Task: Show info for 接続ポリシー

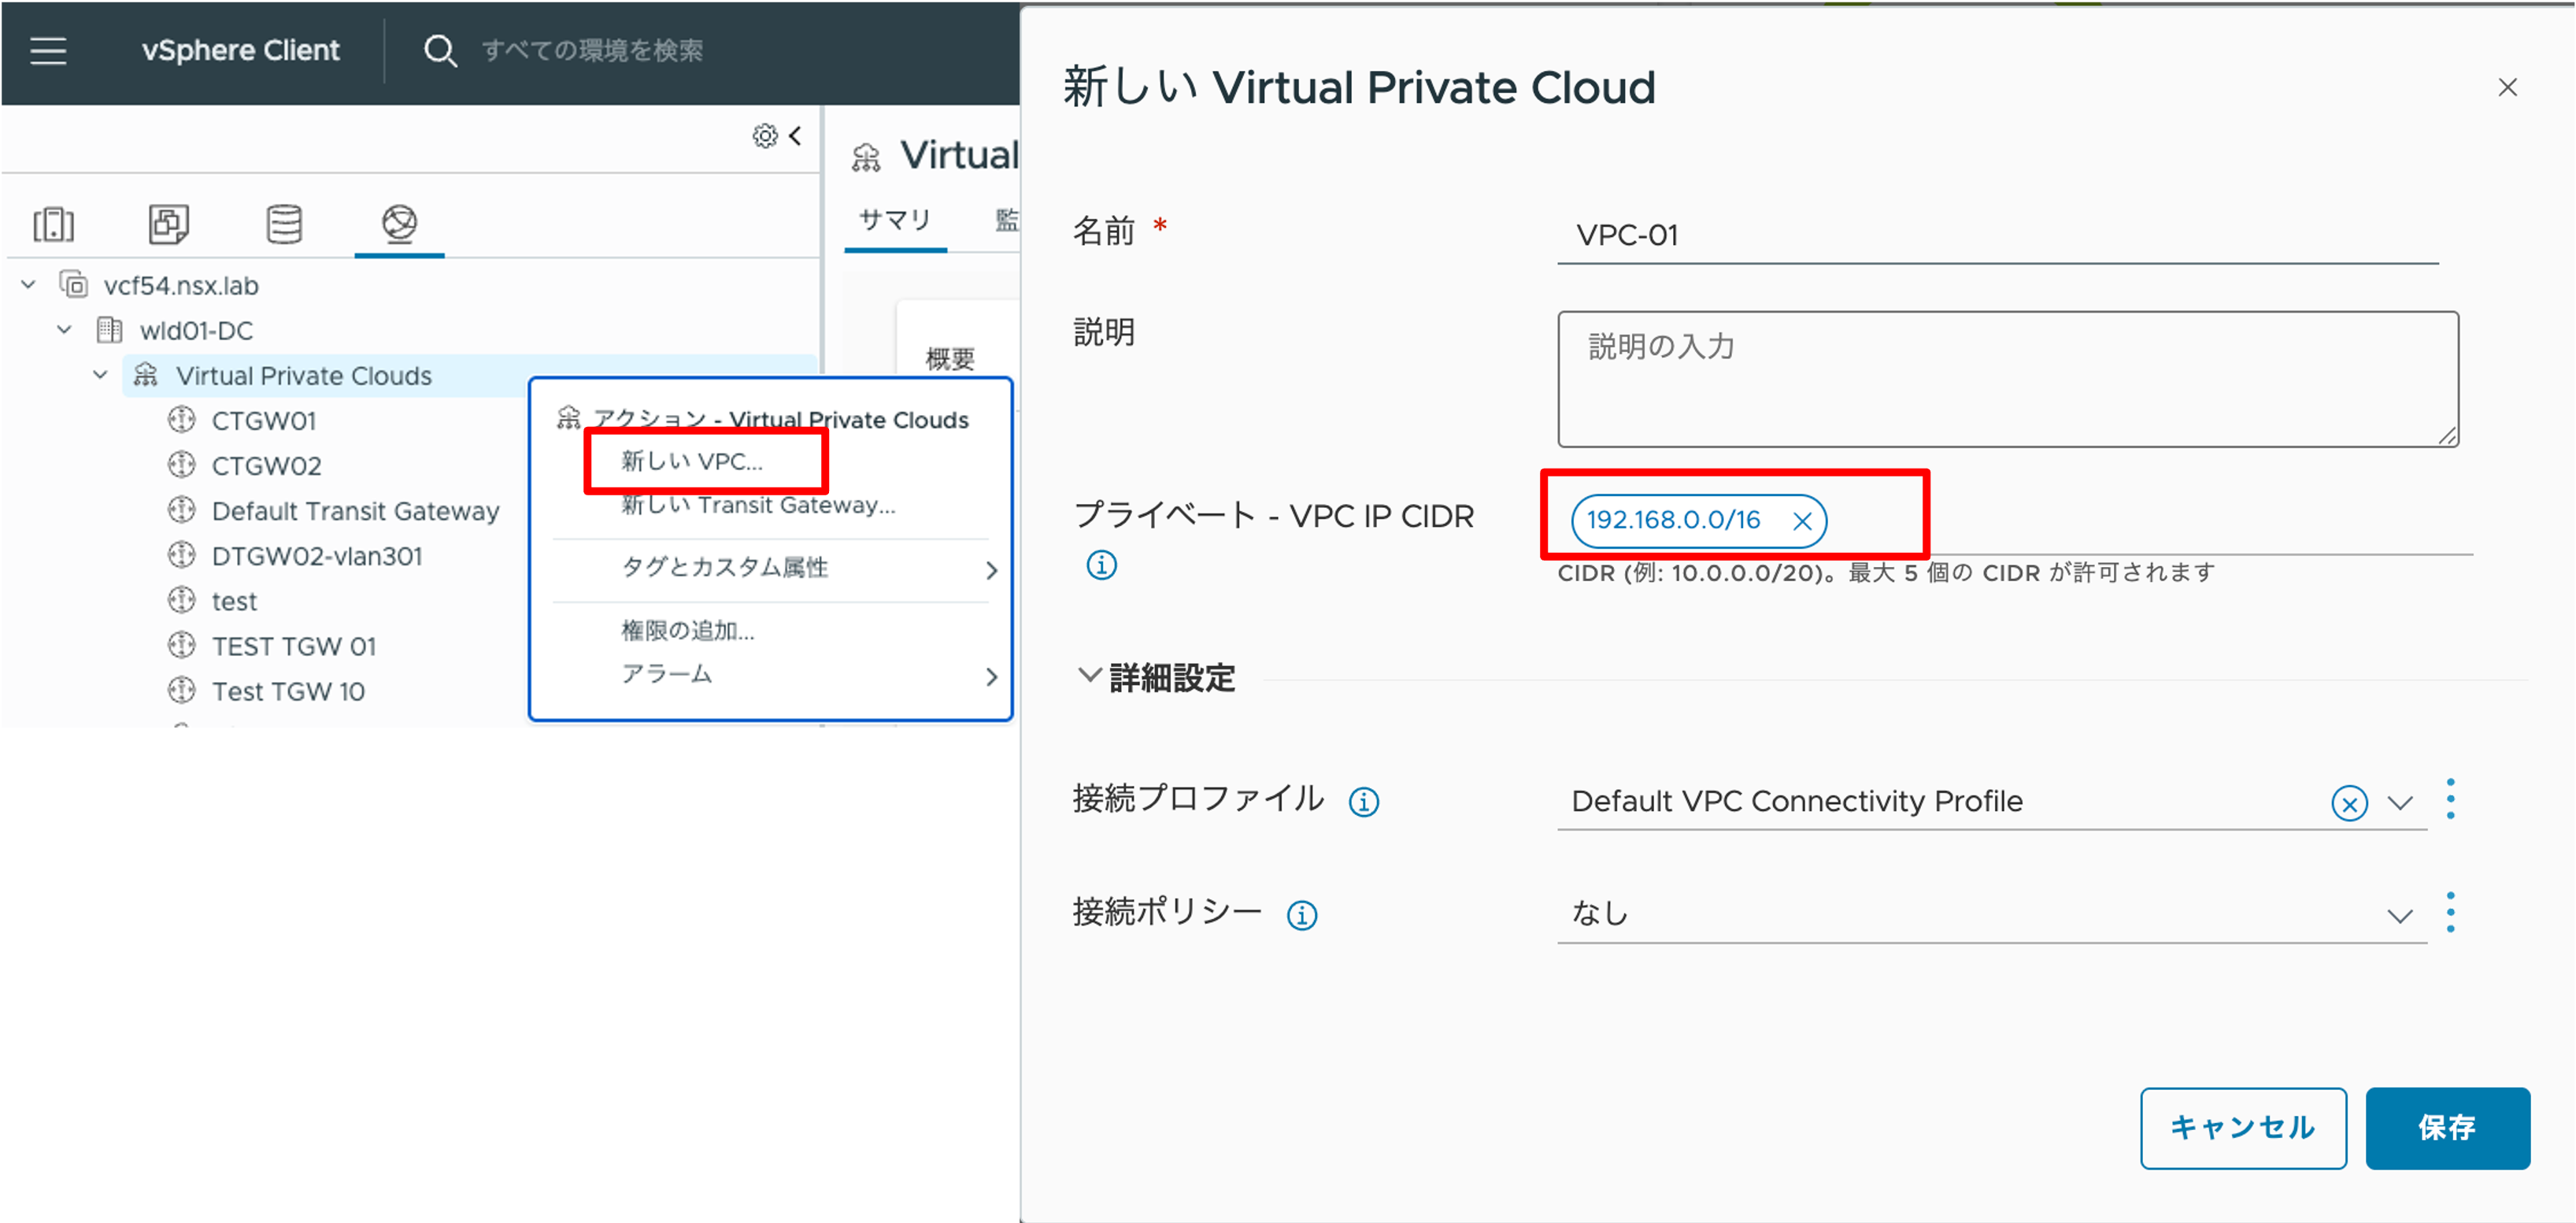Action: click(x=1302, y=915)
